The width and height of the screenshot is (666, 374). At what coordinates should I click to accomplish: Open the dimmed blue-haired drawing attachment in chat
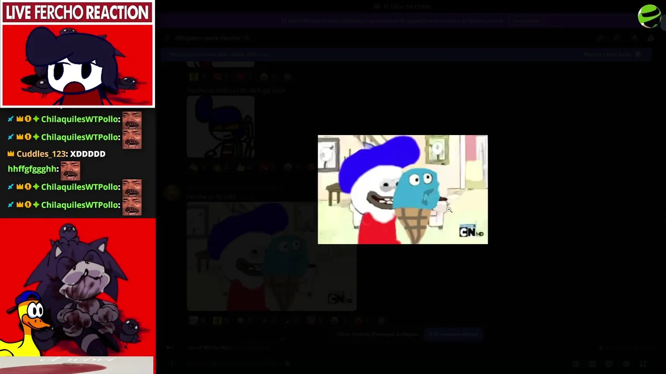(221, 126)
